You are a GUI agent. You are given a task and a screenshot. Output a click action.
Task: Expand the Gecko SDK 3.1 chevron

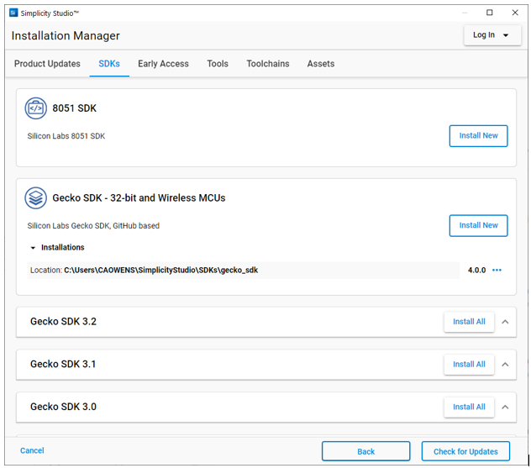pyautogui.click(x=505, y=365)
